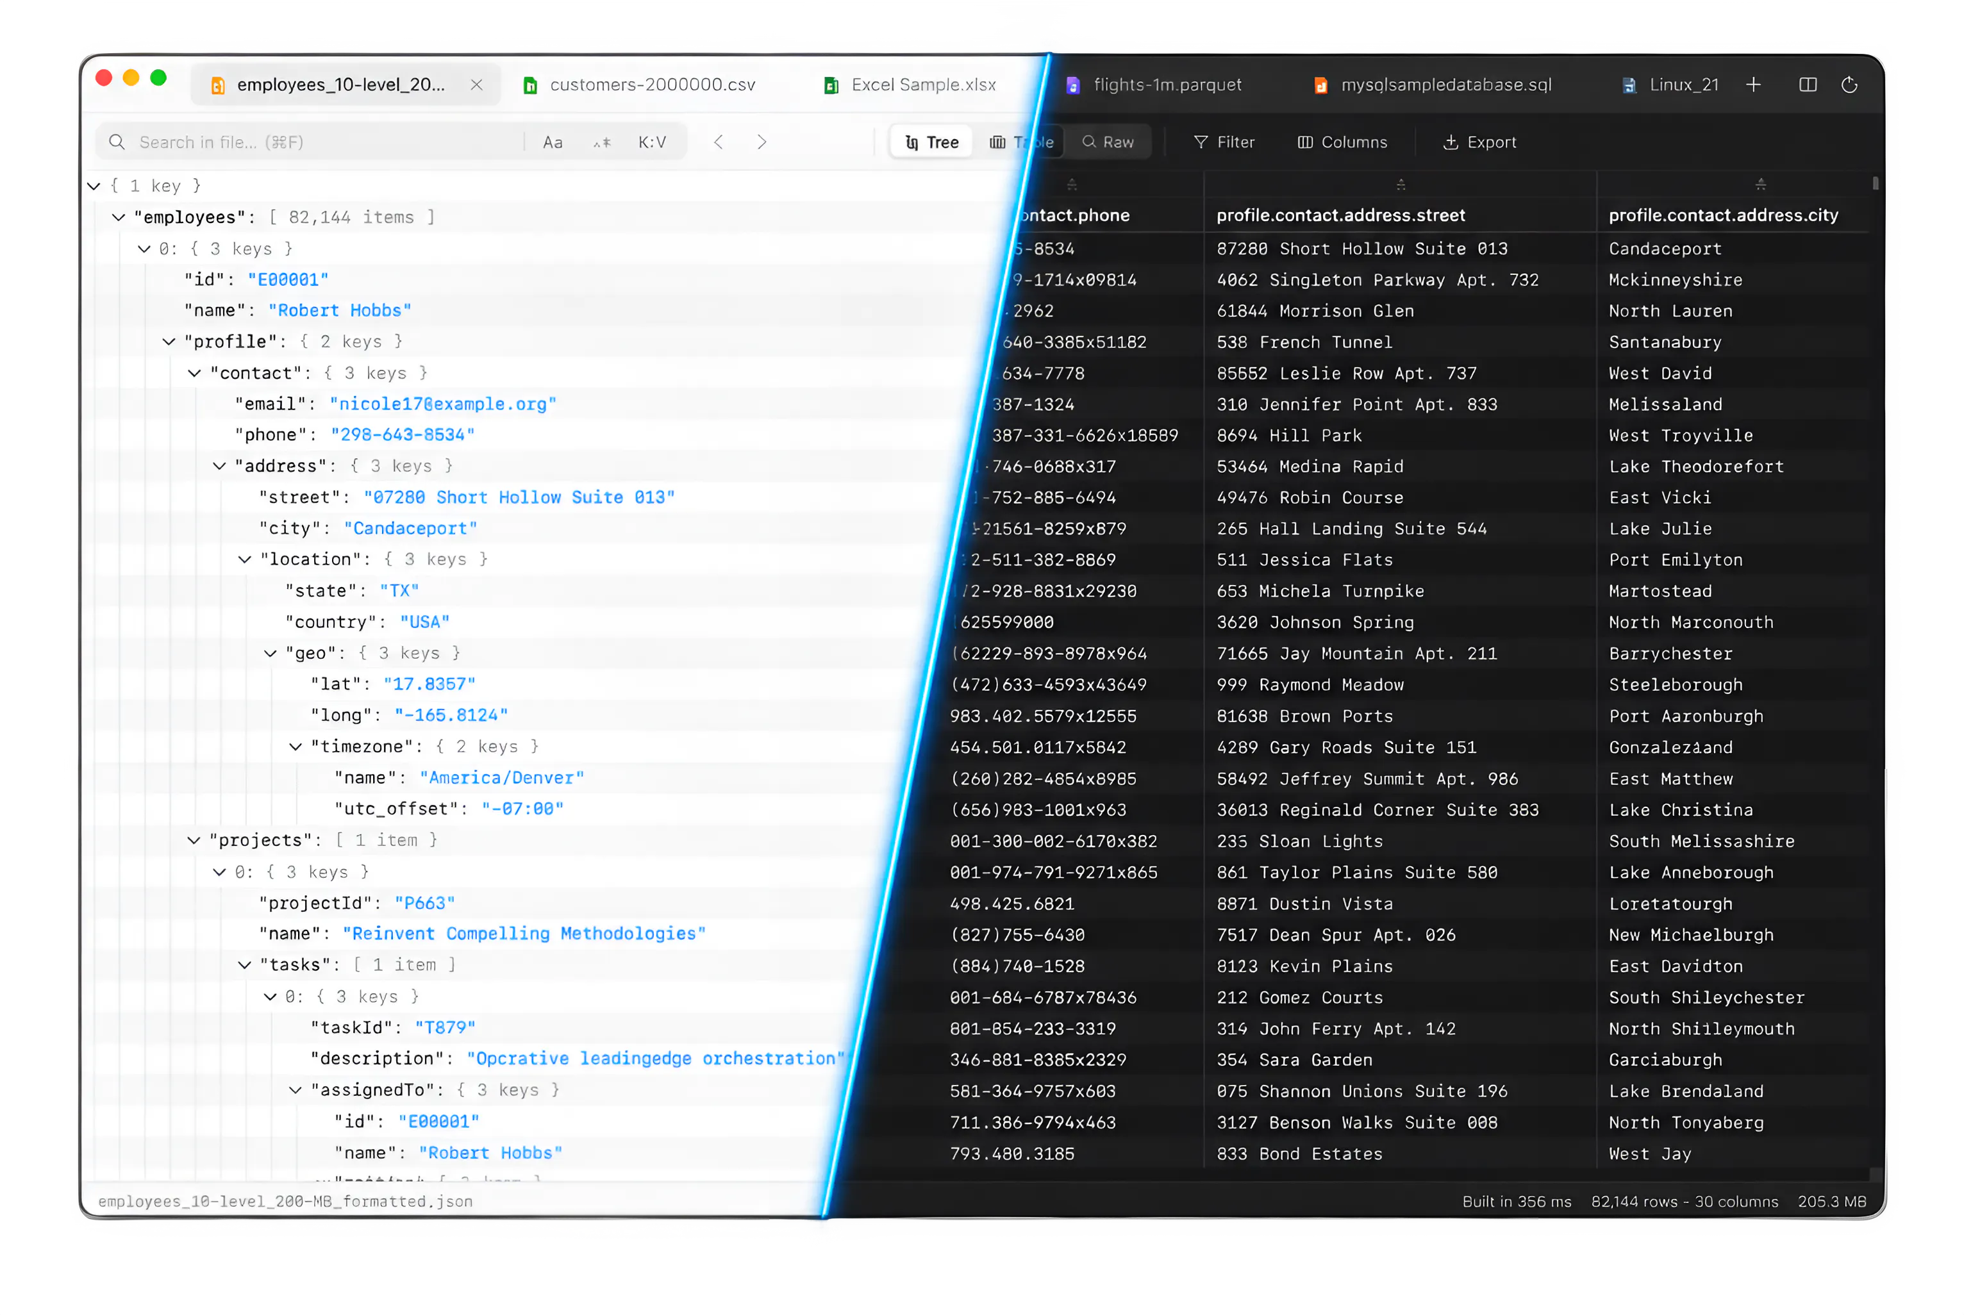1964x1315 pixels.
Task: Click sort icon above phone column
Action: pos(1071,185)
